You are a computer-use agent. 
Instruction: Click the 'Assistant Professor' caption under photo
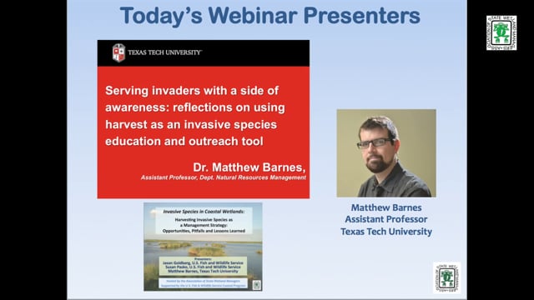pyautogui.click(x=386, y=219)
